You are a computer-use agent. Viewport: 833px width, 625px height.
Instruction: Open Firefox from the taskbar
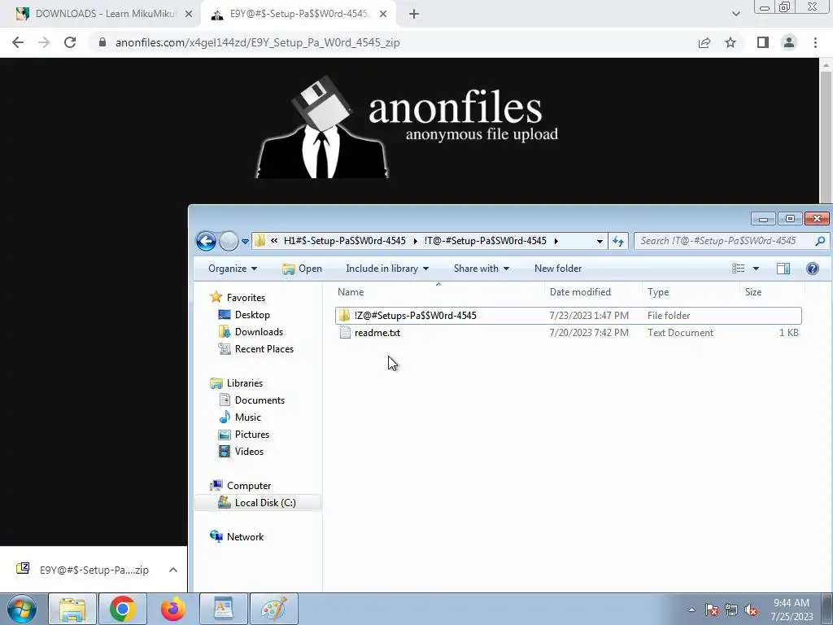pyautogui.click(x=173, y=609)
